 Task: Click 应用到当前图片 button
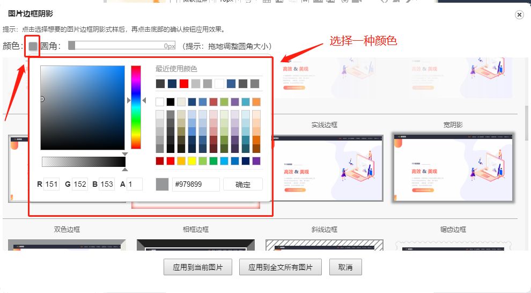pos(198,267)
